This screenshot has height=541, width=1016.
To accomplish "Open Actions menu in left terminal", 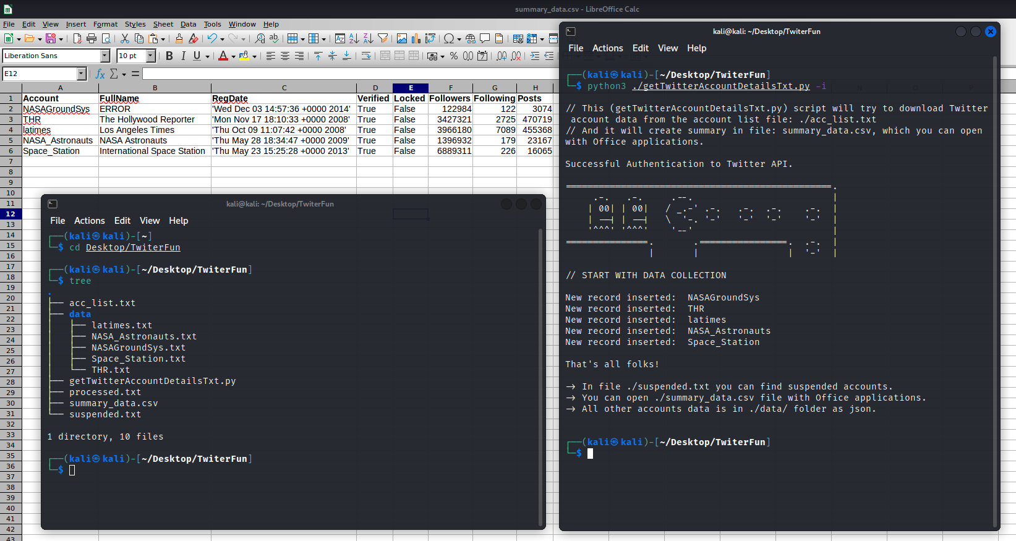I will [90, 221].
